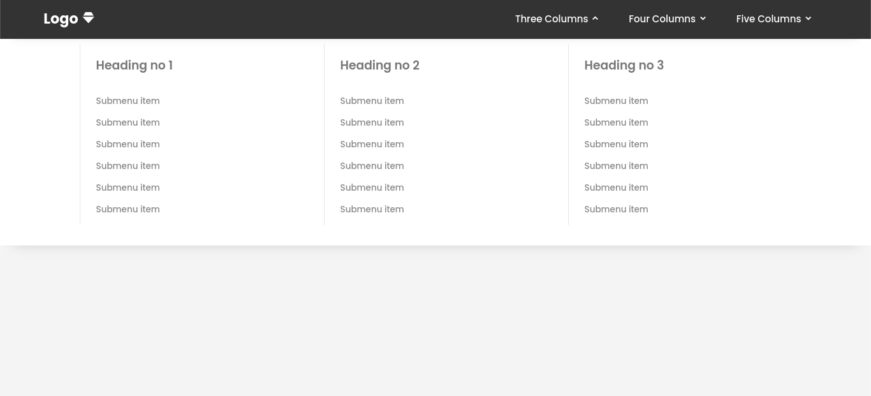This screenshot has width=871, height=396.
Task: Choose third Submenu item under Heading no 2
Action: (x=372, y=144)
